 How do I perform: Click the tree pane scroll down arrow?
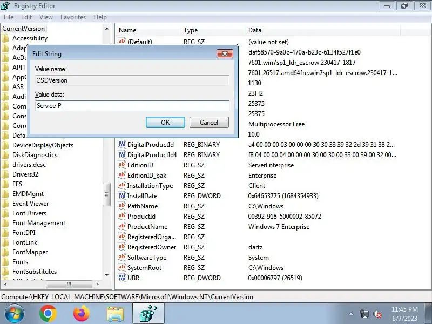[107, 275]
